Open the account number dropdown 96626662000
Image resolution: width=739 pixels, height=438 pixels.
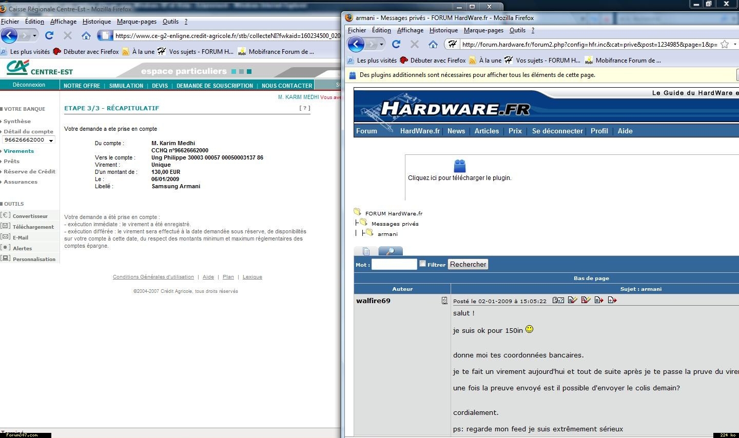(x=29, y=140)
